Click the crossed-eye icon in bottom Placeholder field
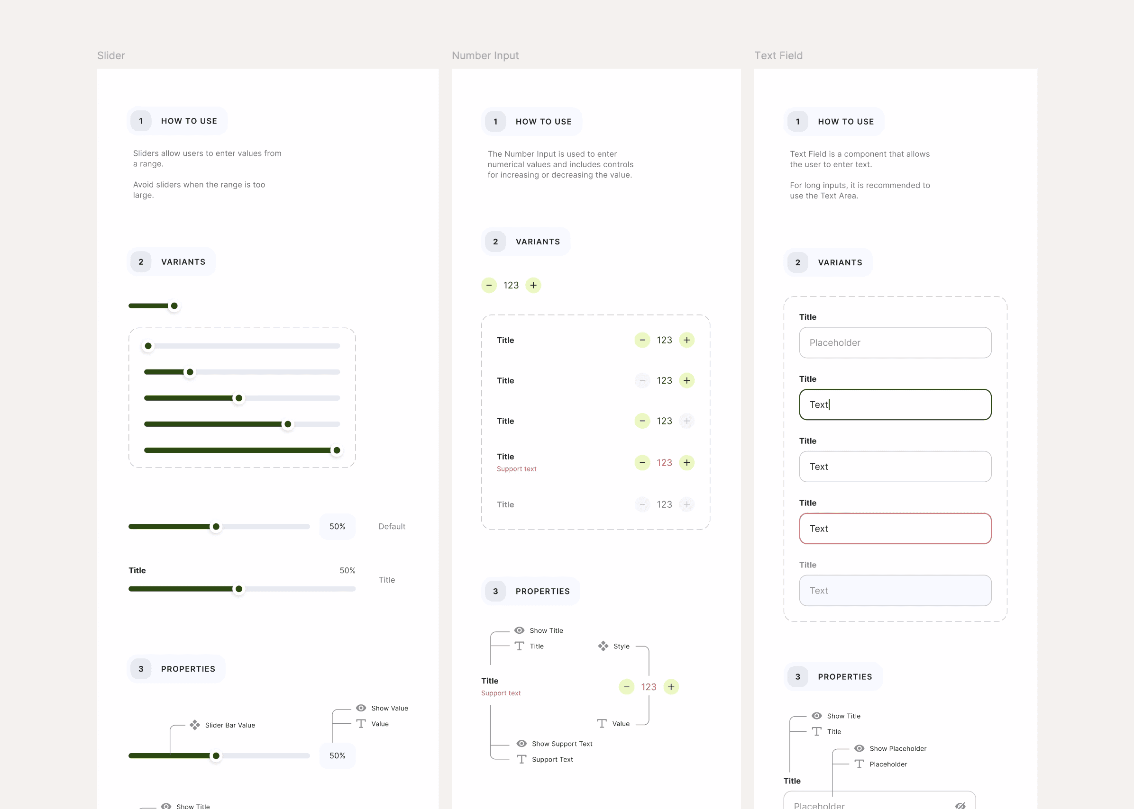1134x809 pixels. coord(960,805)
